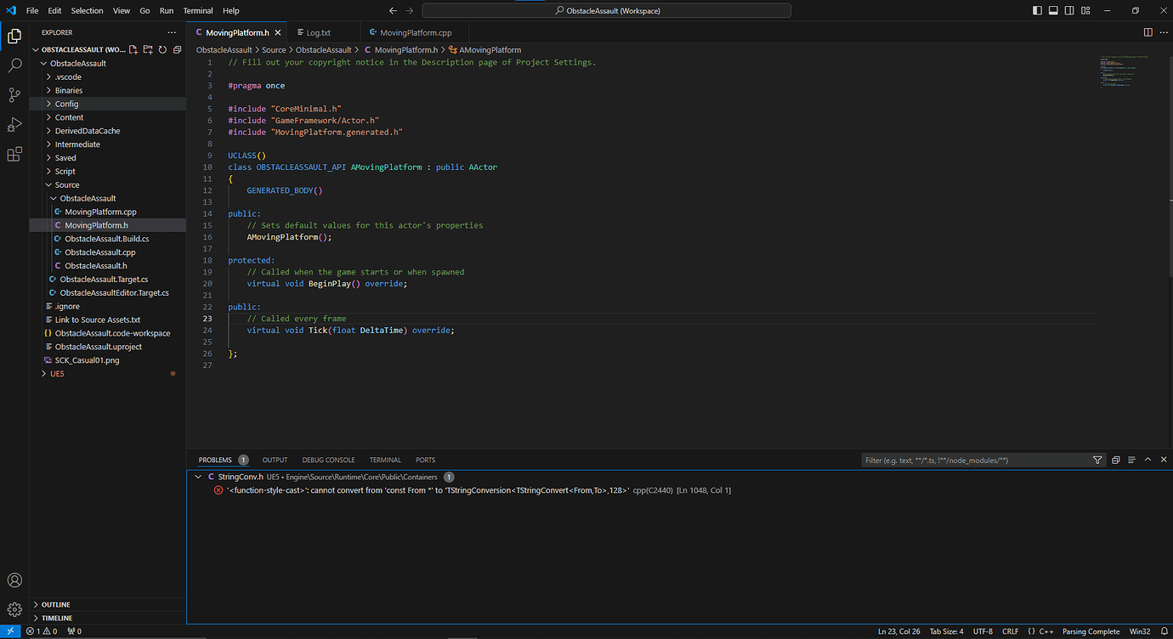Switch to the OUTPUT panel tab
This screenshot has width=1173, height=639.
pos(275,460)
